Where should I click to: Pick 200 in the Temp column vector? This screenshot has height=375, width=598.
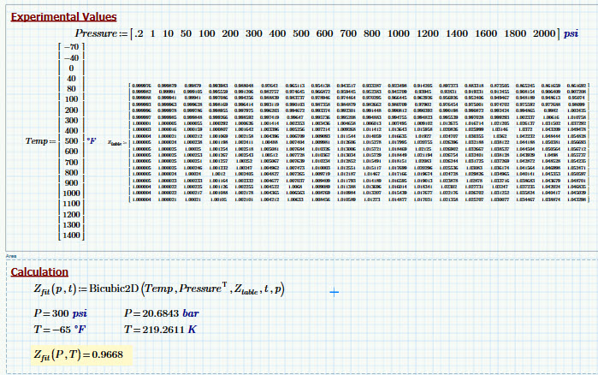[71, 110]
